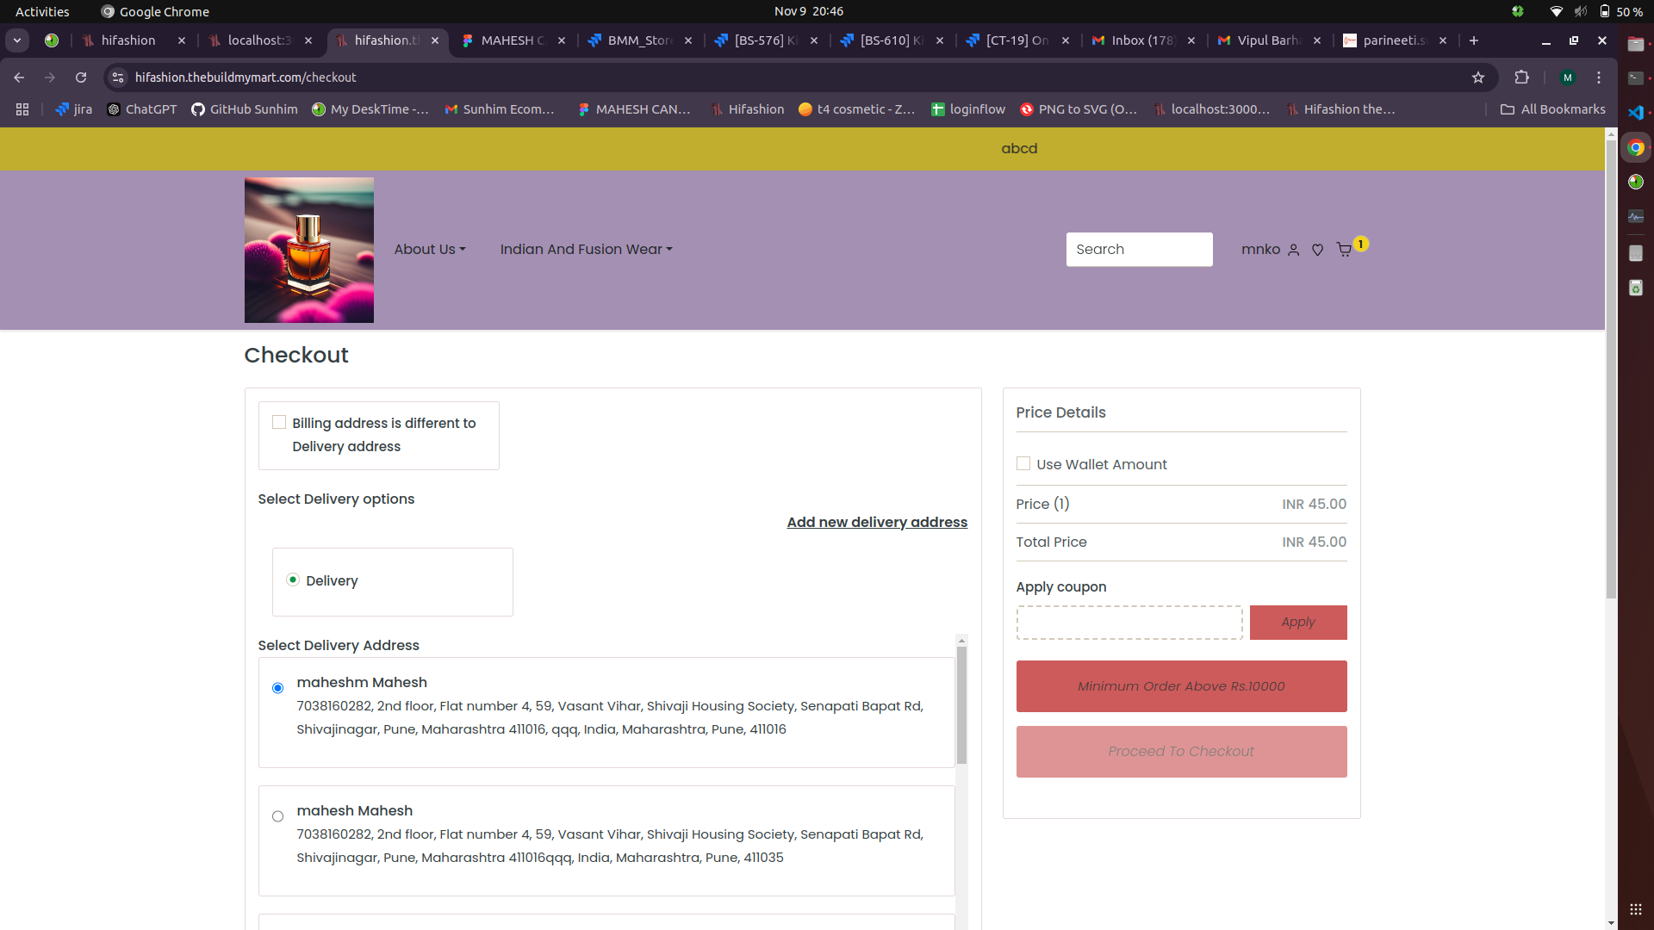Screen dimensions: 1654x930
Task: Select the Delivery radio option
Action: pyautogui.click(x=293, y=580)
